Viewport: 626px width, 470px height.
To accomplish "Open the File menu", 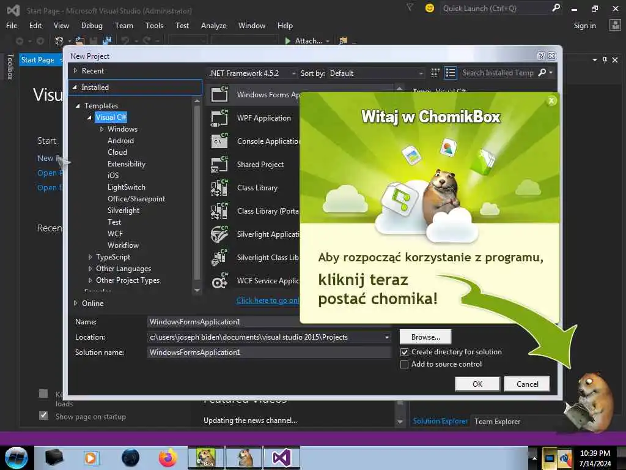I will (12, 26).
